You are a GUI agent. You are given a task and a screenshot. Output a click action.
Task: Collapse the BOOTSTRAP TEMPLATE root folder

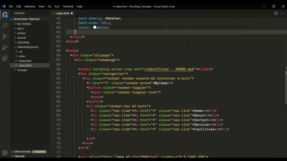point(27,19)
